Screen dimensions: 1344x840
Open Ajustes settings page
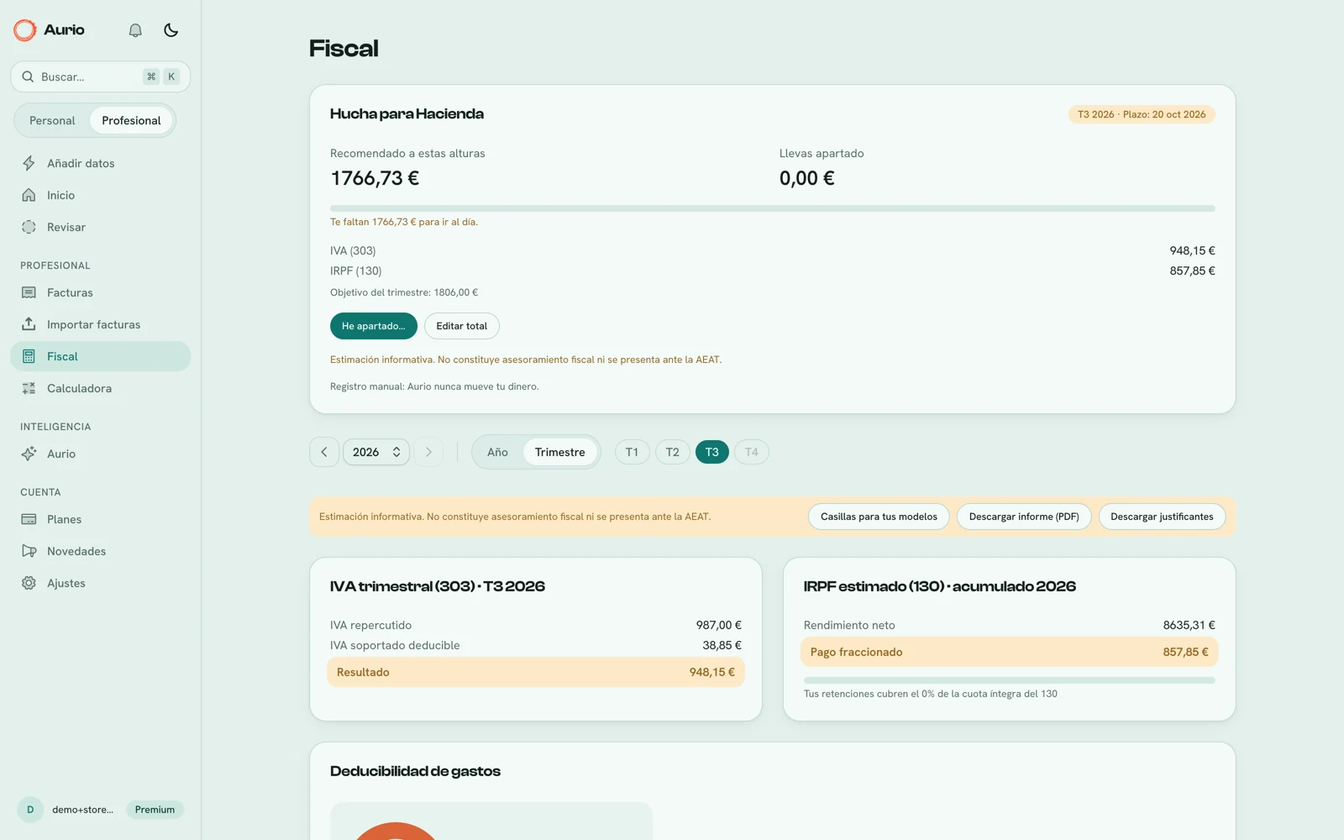[x=101, y=583]
